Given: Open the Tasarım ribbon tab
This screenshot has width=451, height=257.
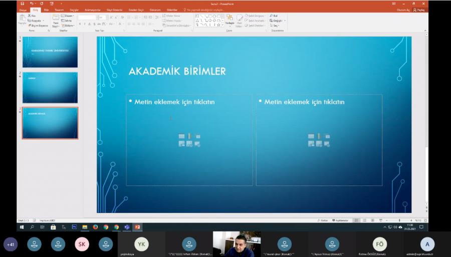Looking at the screenshot, I should coord(59,9).
